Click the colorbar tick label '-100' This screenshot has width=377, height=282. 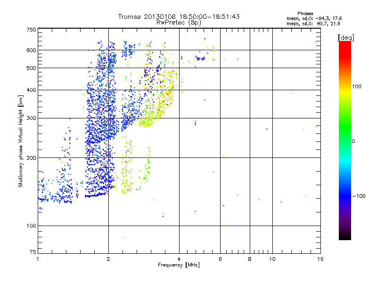pos(359,196)
